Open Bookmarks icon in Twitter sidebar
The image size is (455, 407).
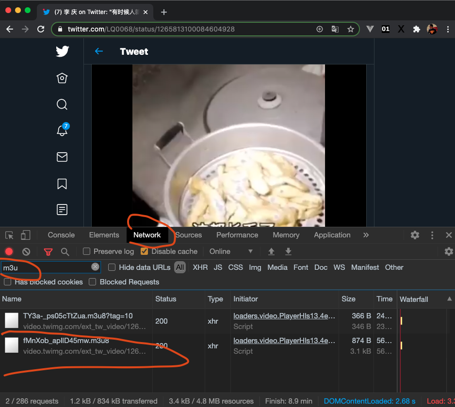pos(62,184)
